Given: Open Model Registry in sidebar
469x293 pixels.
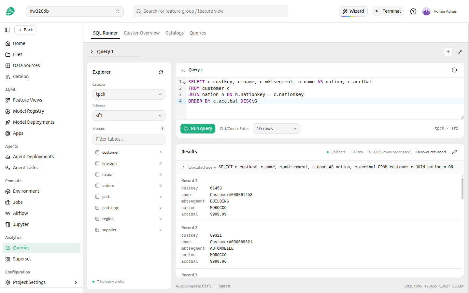Looking at the screenshot, I should [x=41, y=111].
